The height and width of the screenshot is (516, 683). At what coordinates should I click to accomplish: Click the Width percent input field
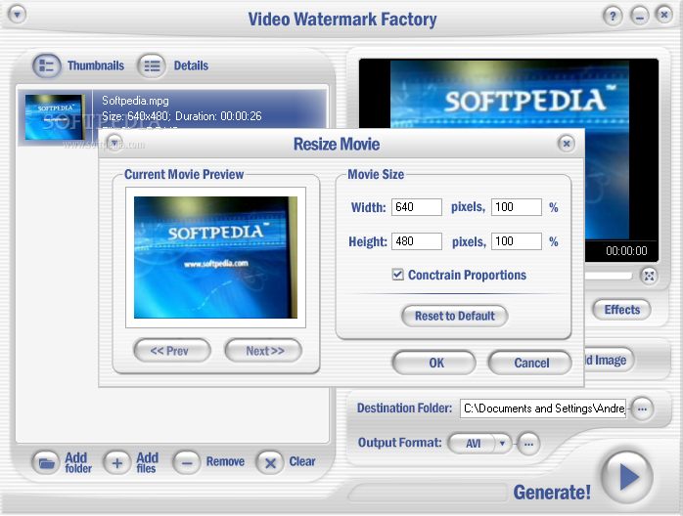pyautogui.click(x=517, y=207)
